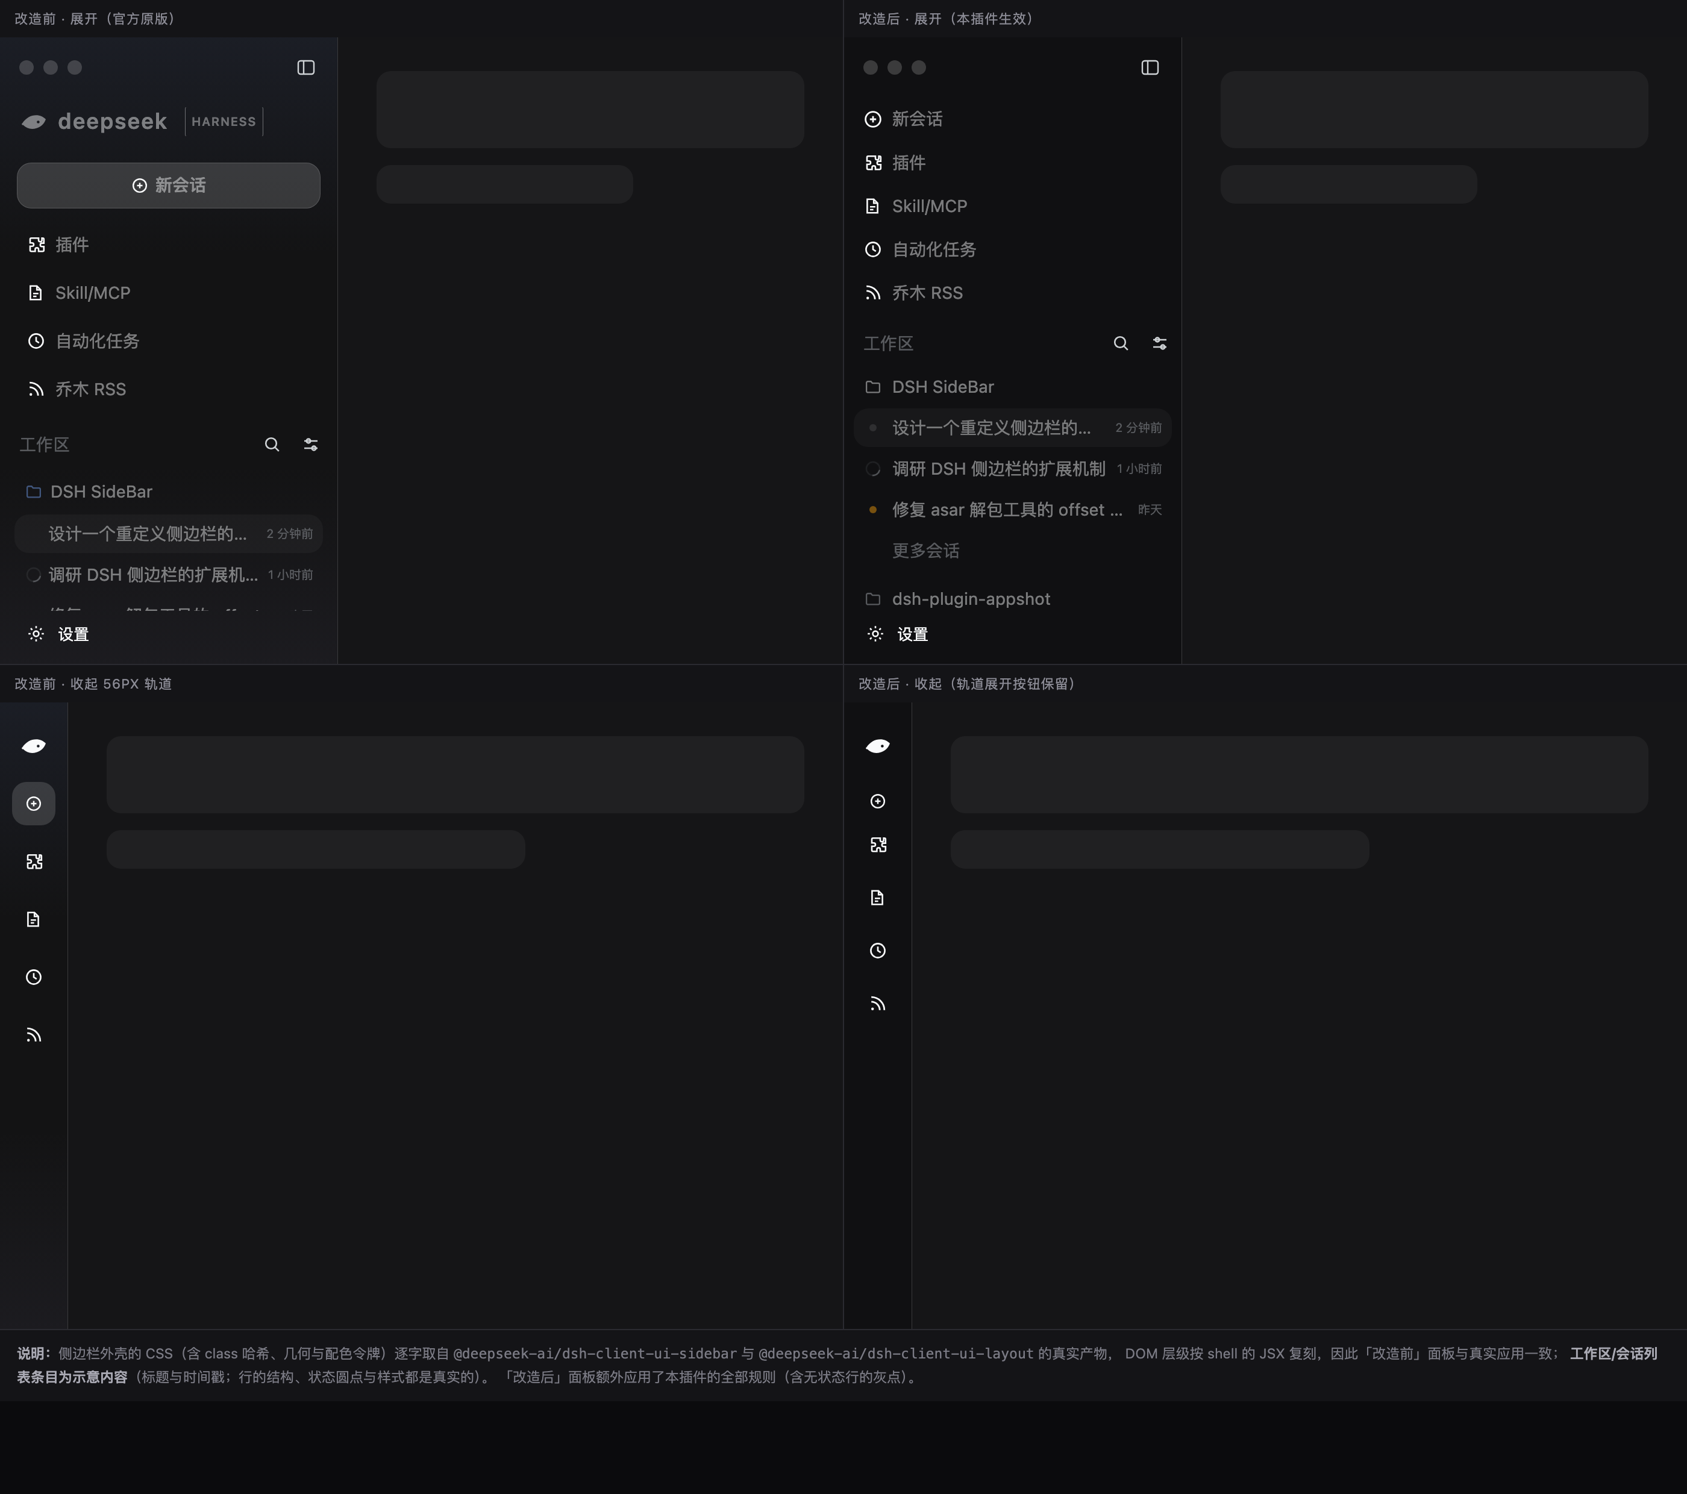This screenshot has width=1687, height=1494.
Task: Search workspace in before-expanded sidebar
Action: tap(272, 445)
